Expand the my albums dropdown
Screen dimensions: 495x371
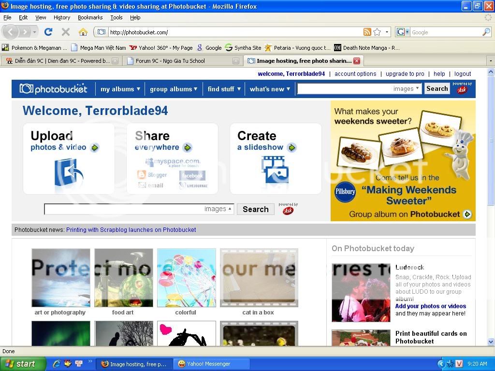(x=120, y=89)
